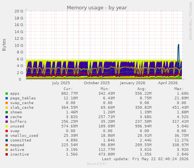Click the blue page_tables legend swatch

[x=7, y=98]
